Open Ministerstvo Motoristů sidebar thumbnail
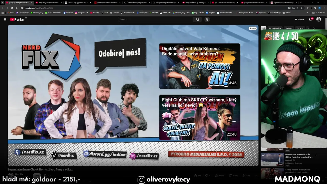The image size is (327, 184). click(272, 159)
